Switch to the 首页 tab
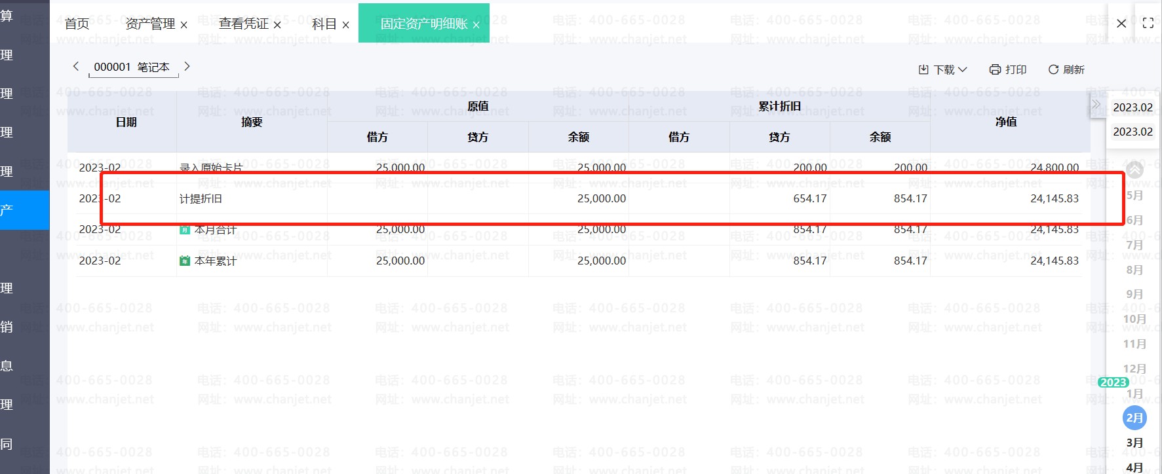 tap(77, 24)
